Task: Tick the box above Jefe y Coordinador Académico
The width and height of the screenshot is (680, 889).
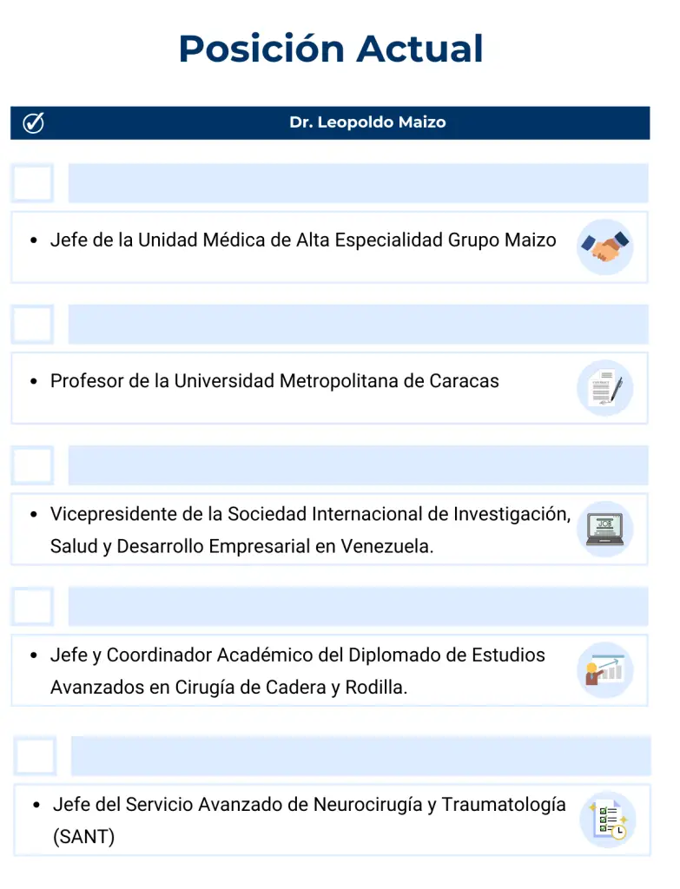Action: (33, 606)
